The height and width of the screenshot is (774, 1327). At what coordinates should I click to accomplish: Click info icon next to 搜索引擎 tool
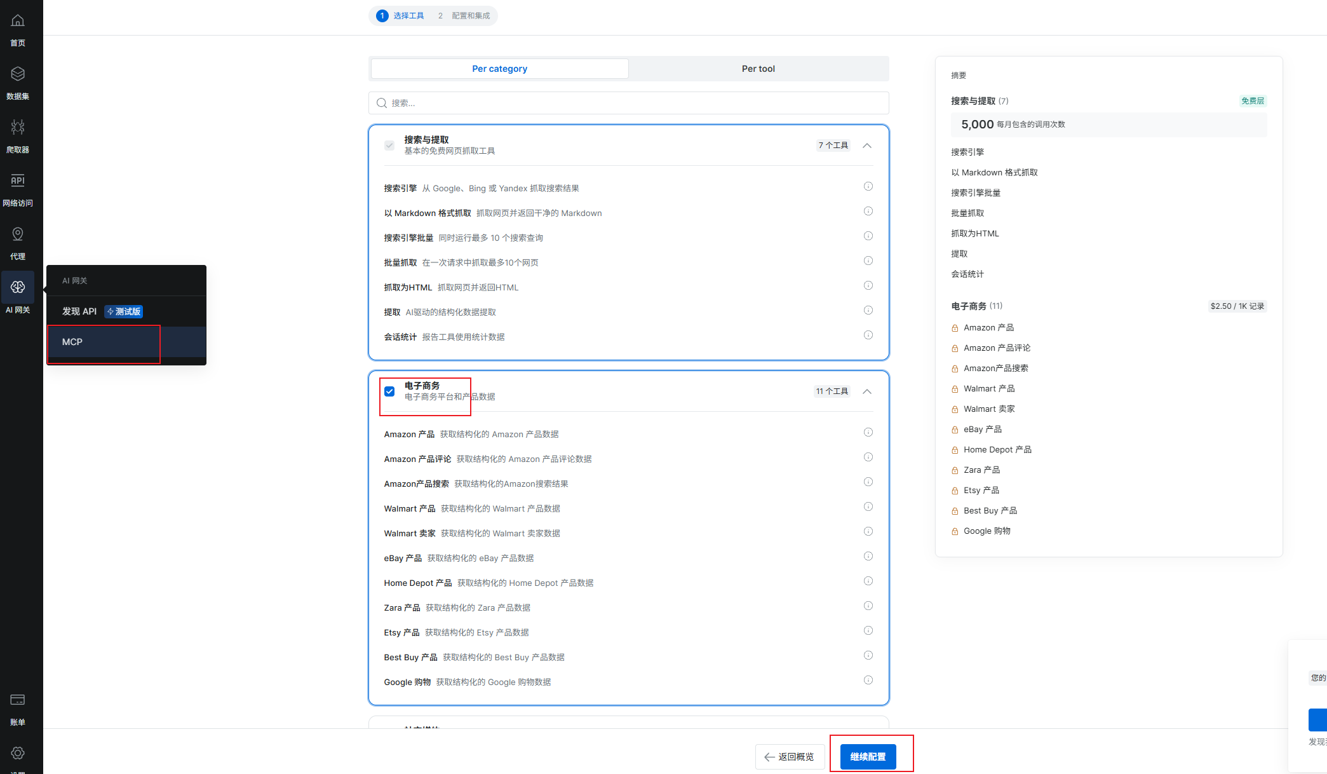[868, 187]
